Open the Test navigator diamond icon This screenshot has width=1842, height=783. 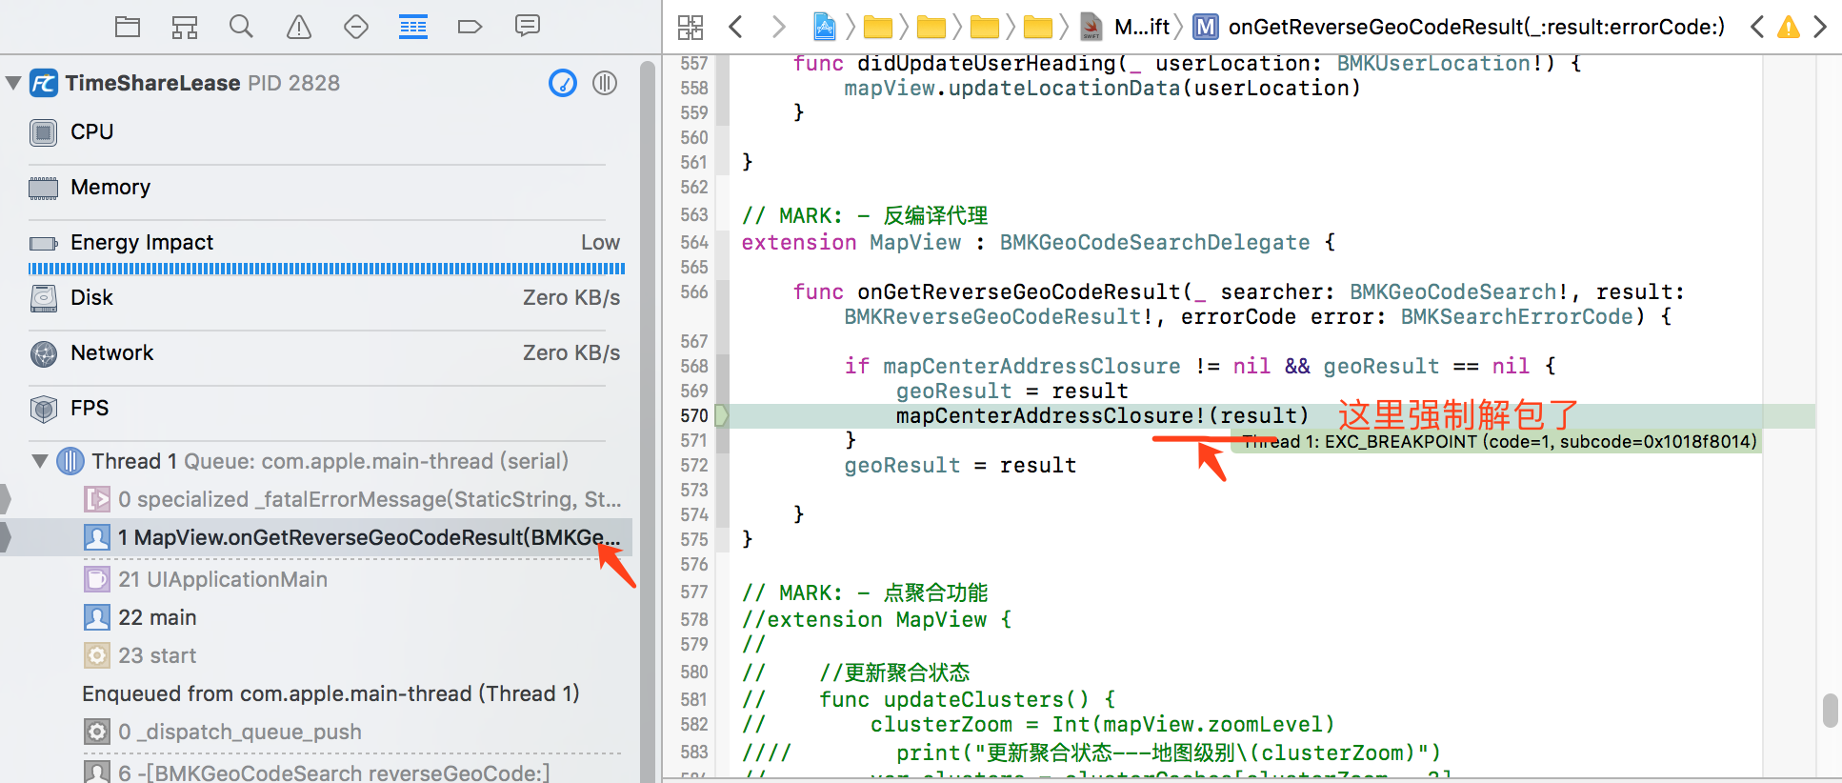356,27
